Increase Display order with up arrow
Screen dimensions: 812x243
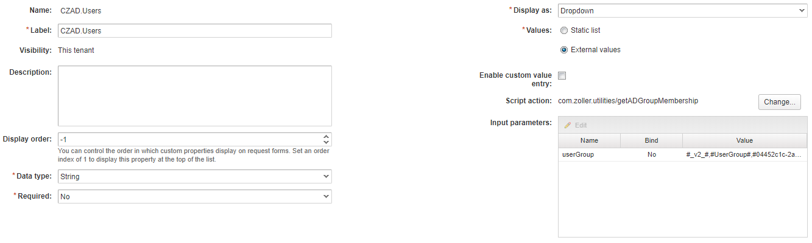[327, 137]
